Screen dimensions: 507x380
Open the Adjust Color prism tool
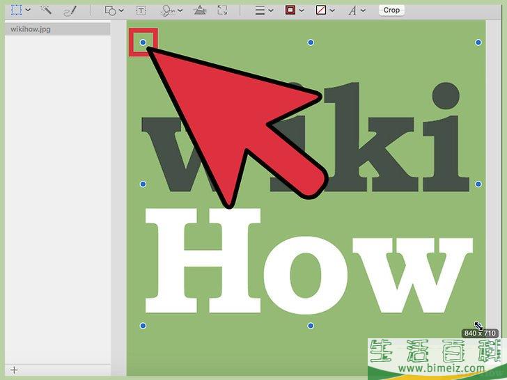[x=200, y=10]
